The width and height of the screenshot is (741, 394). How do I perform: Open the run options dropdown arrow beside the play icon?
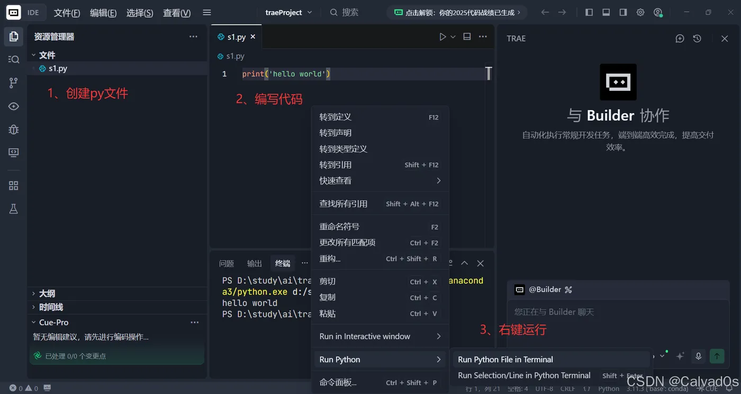point(453,37)
